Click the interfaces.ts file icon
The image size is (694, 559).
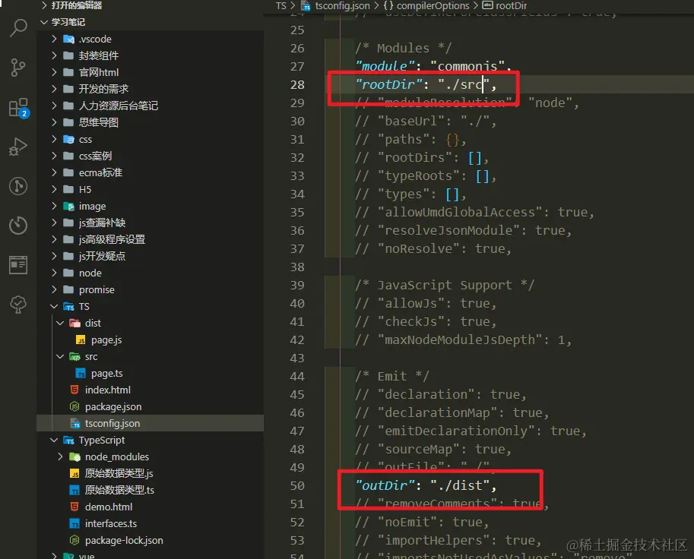pyautogui.click(x=74, y=524)
